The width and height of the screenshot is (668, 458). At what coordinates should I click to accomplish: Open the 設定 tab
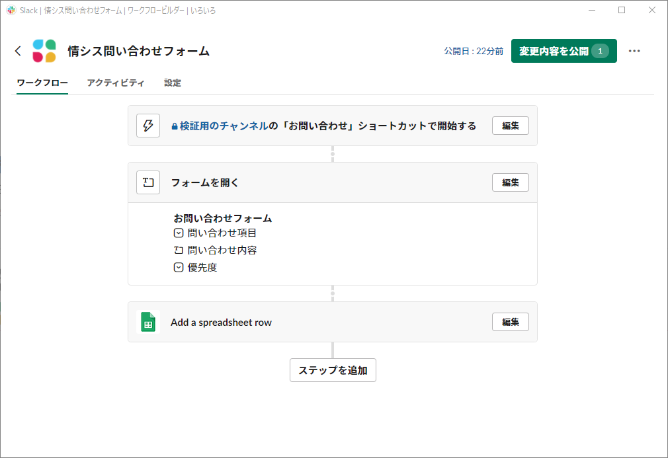(173, 83)
